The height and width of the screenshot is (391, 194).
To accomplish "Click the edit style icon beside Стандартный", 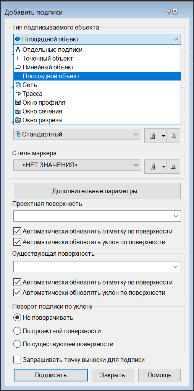I will click(x=153, y=136).
